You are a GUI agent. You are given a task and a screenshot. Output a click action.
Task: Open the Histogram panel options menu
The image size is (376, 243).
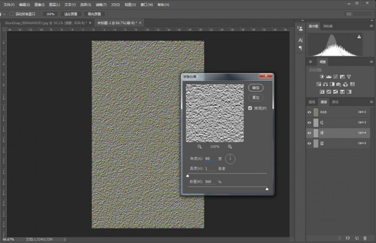pyautogui.click(x=371, y=26)
